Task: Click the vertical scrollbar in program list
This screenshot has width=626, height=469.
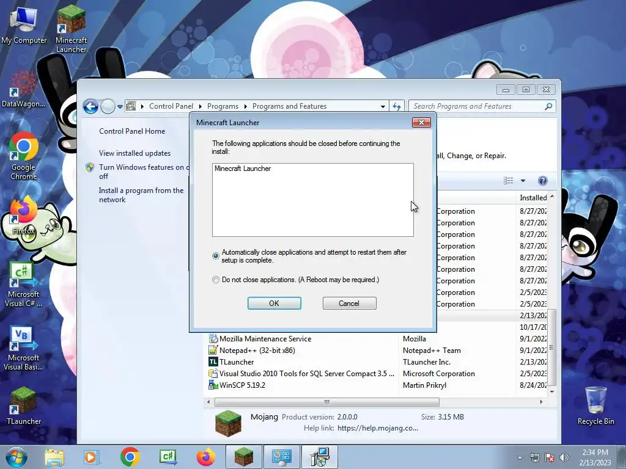Action: click(552, 347)
